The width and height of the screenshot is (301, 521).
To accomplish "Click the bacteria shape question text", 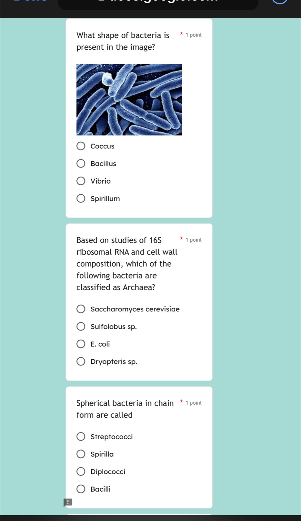I will point(123,41).
